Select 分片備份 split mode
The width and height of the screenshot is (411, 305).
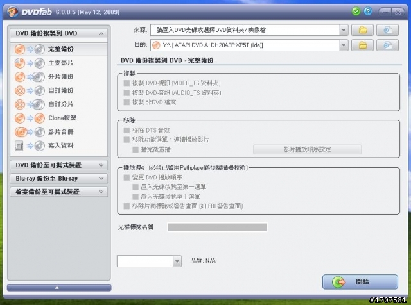(59, 77)
